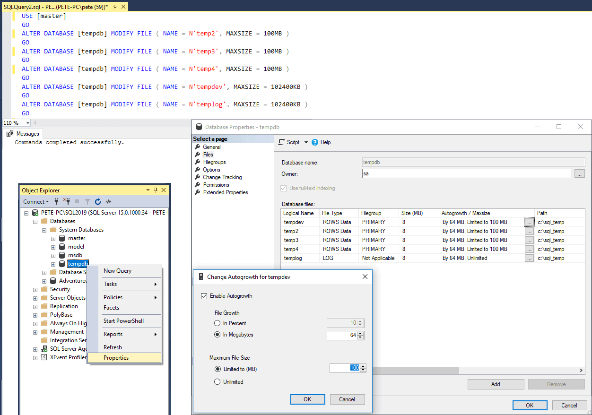
Task: Confirm the Change Autogrowth dialog with OK
Action: coord(307,399)
